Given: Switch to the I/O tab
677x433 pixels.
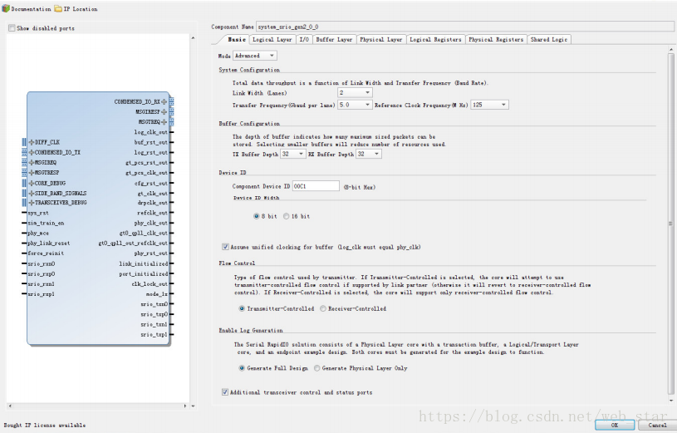Looking at the screenshot, I should (x=304, y=39).
